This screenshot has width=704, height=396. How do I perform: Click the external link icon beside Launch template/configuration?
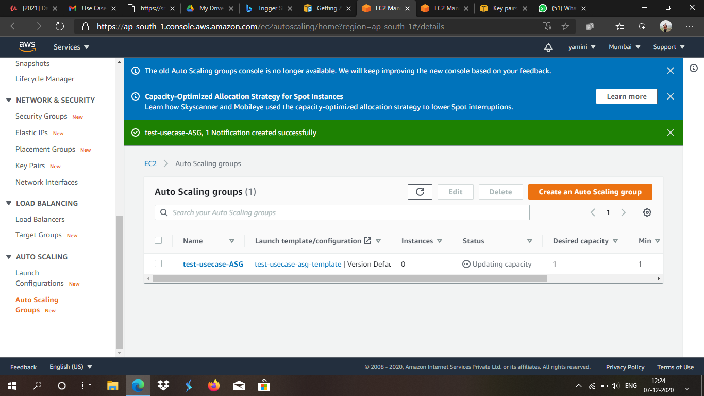[x=367, y=241]
